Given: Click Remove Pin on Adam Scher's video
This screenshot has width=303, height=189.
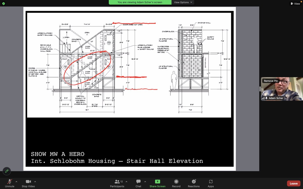Looking at the screenshot, I should coord(271,81).
